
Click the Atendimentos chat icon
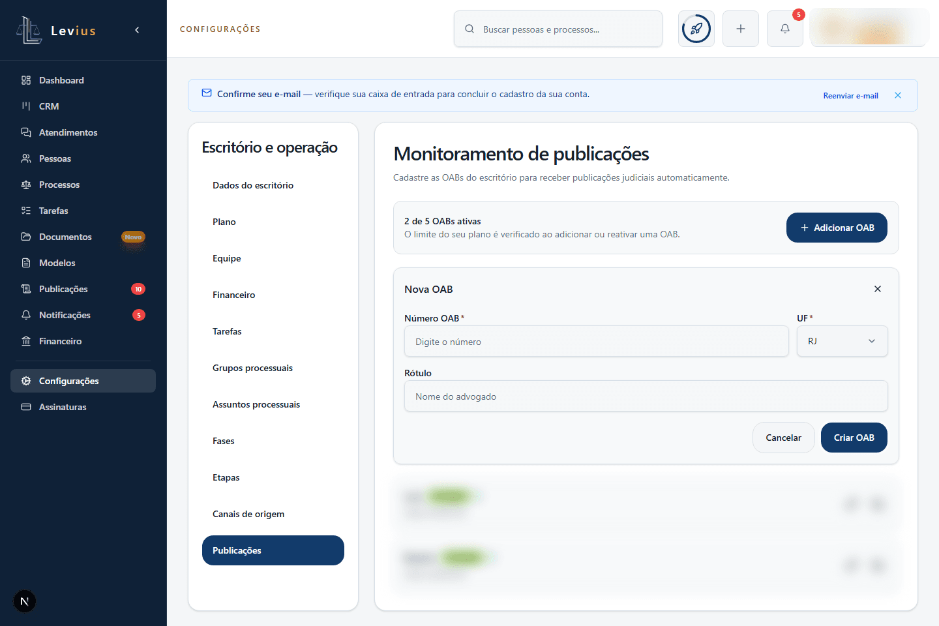(x=26, y=132)
